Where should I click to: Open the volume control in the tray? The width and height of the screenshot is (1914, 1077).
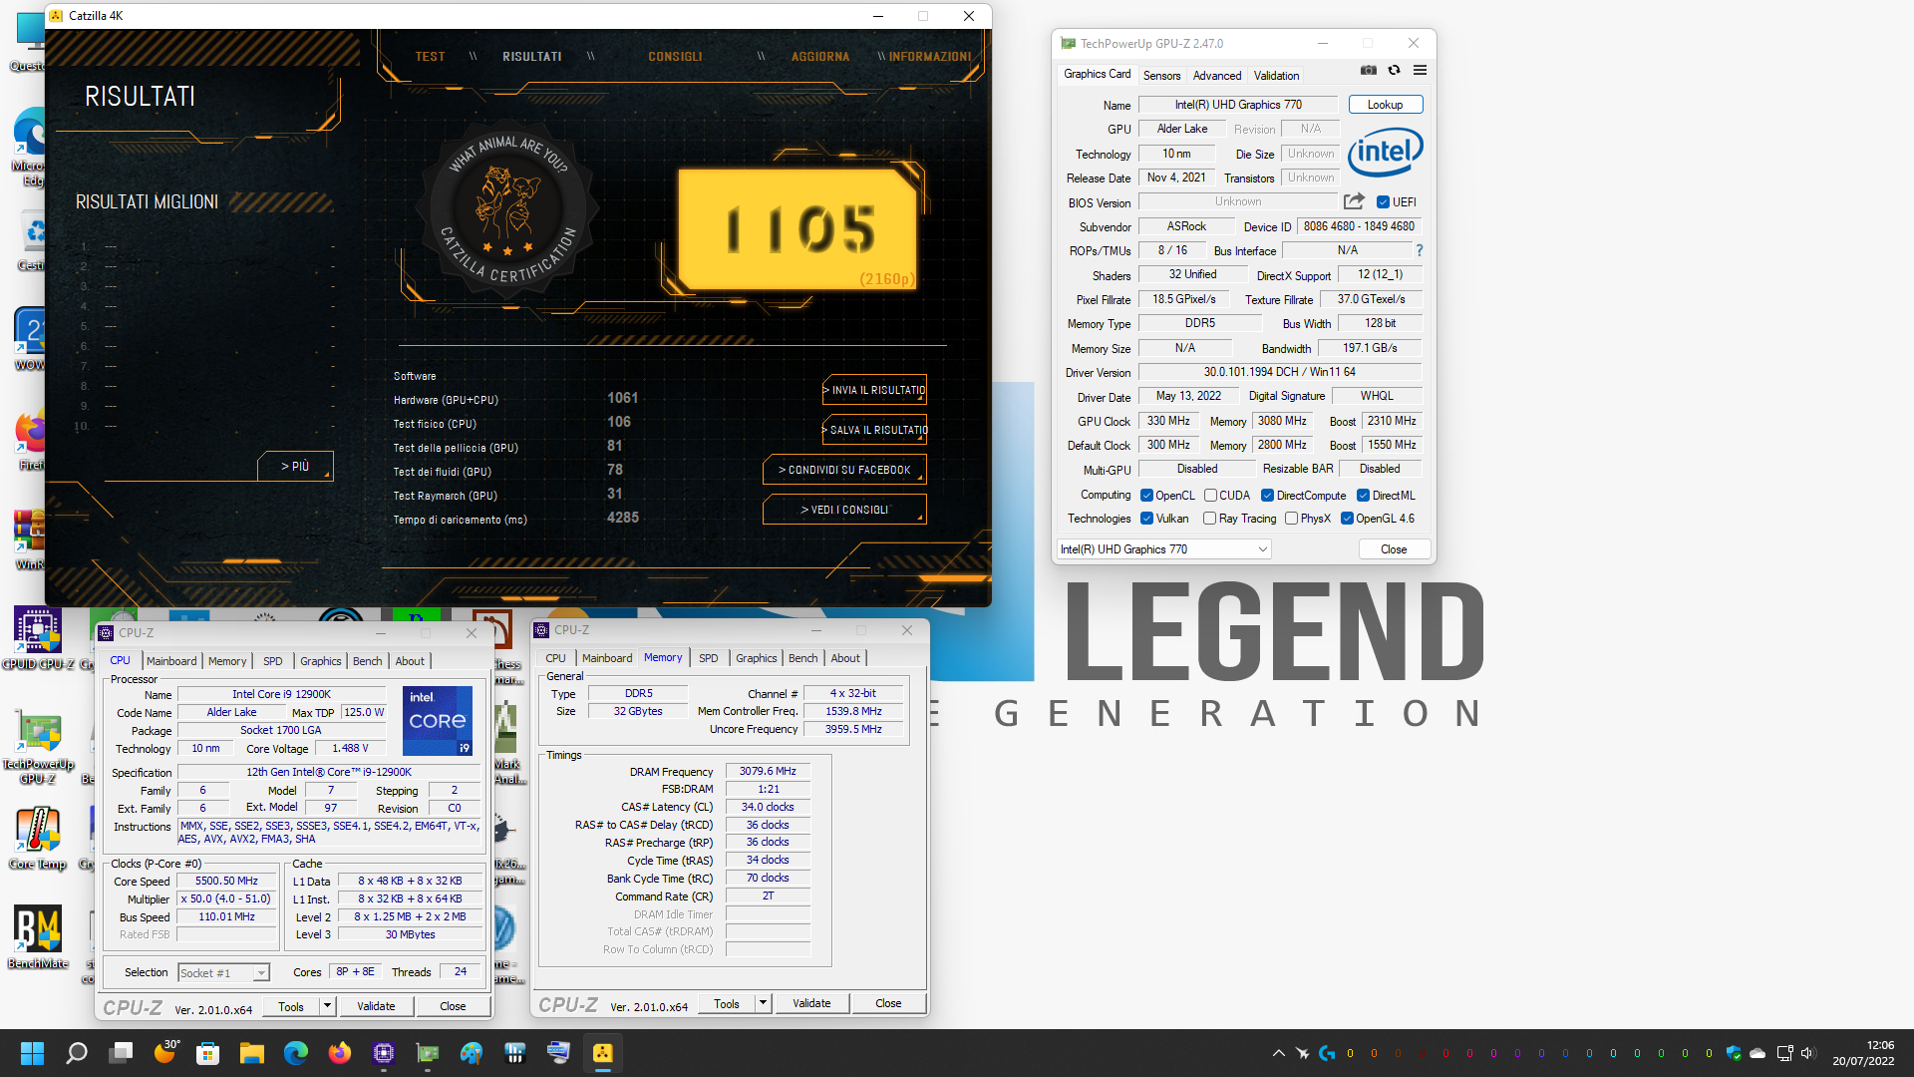[1808, 1053]
